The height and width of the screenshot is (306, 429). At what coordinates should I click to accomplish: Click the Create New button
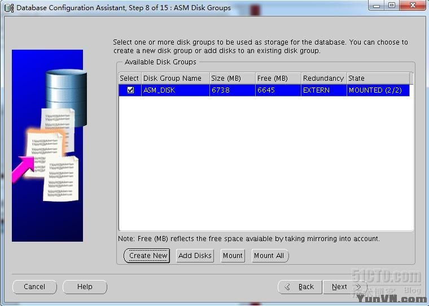147,256
